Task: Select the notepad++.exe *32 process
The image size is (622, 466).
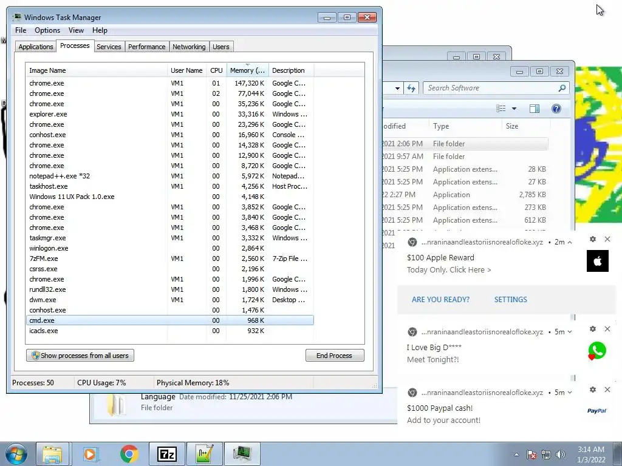Action: tap(170, 176)
